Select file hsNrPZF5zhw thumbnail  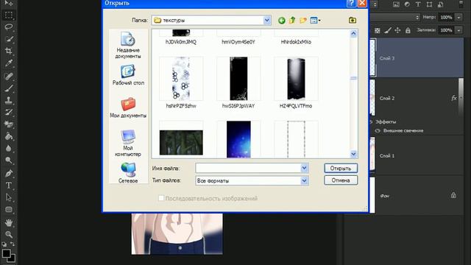[x=181, y=79]
